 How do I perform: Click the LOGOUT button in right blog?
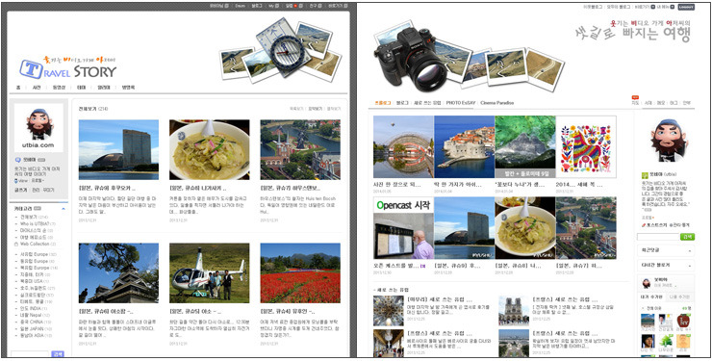click(x=686, y=8)
